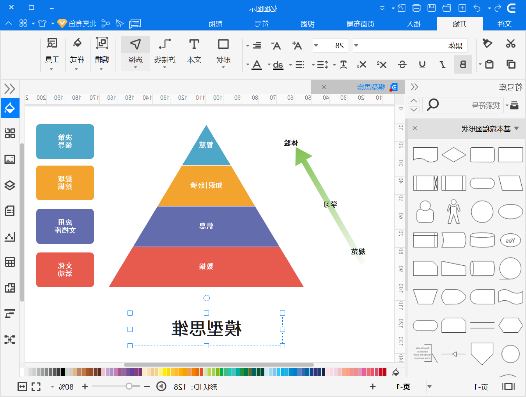The image size is (526, 397).
Task: Open the Paste options dropdown arrow
Action: pyautogui.click(x=480, y=65)
